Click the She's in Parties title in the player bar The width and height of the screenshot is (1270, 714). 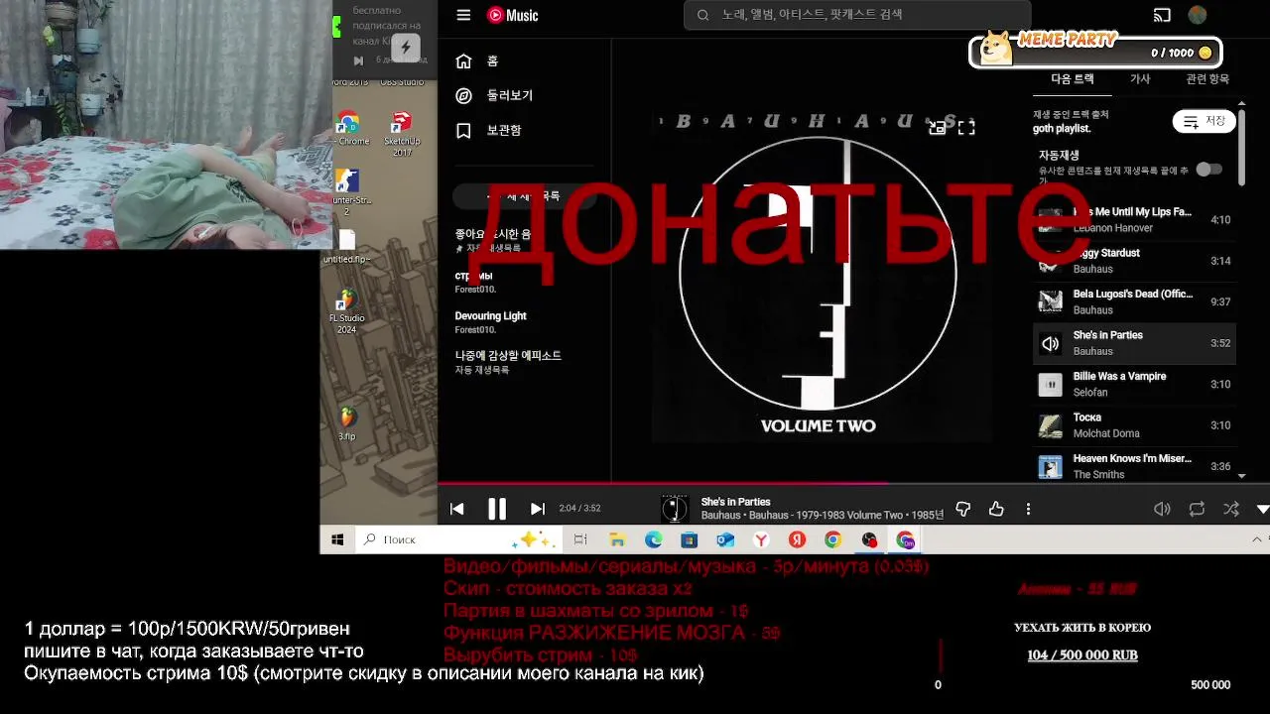735,502
